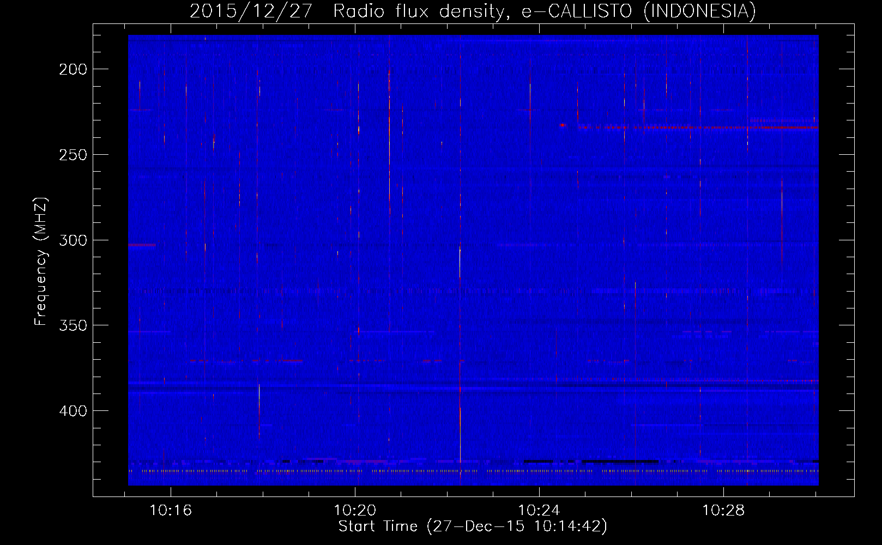The image size is (882, 545).
Task: Click the 'Start Time (27-Dec-15 10:14:42)' label
Action: (x=473, y=526)
